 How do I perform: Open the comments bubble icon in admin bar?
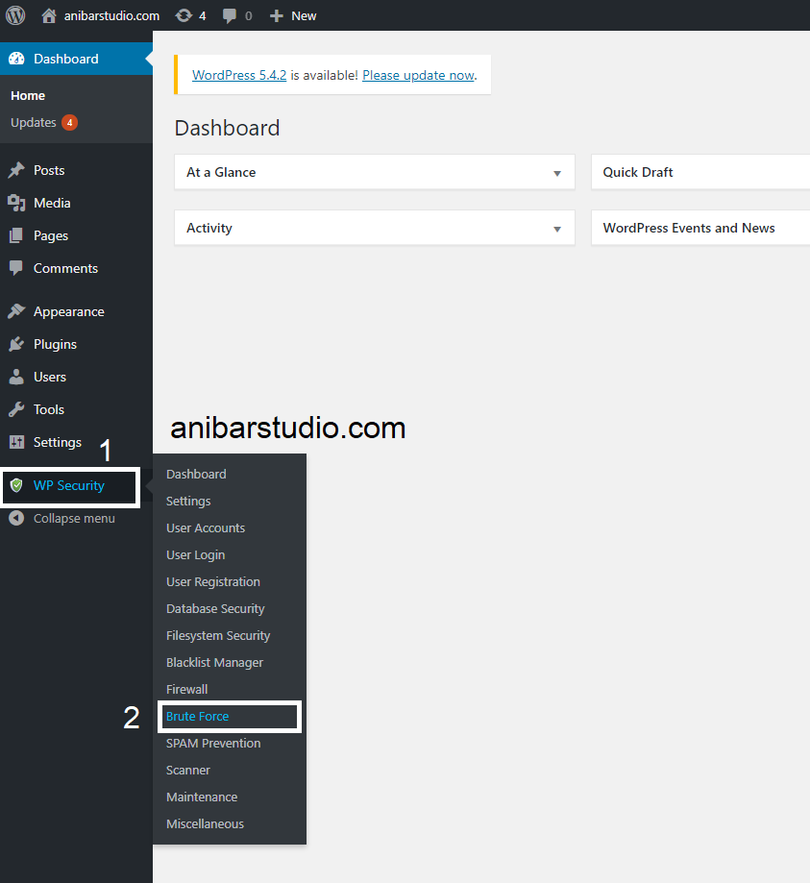tap(230, 15)
